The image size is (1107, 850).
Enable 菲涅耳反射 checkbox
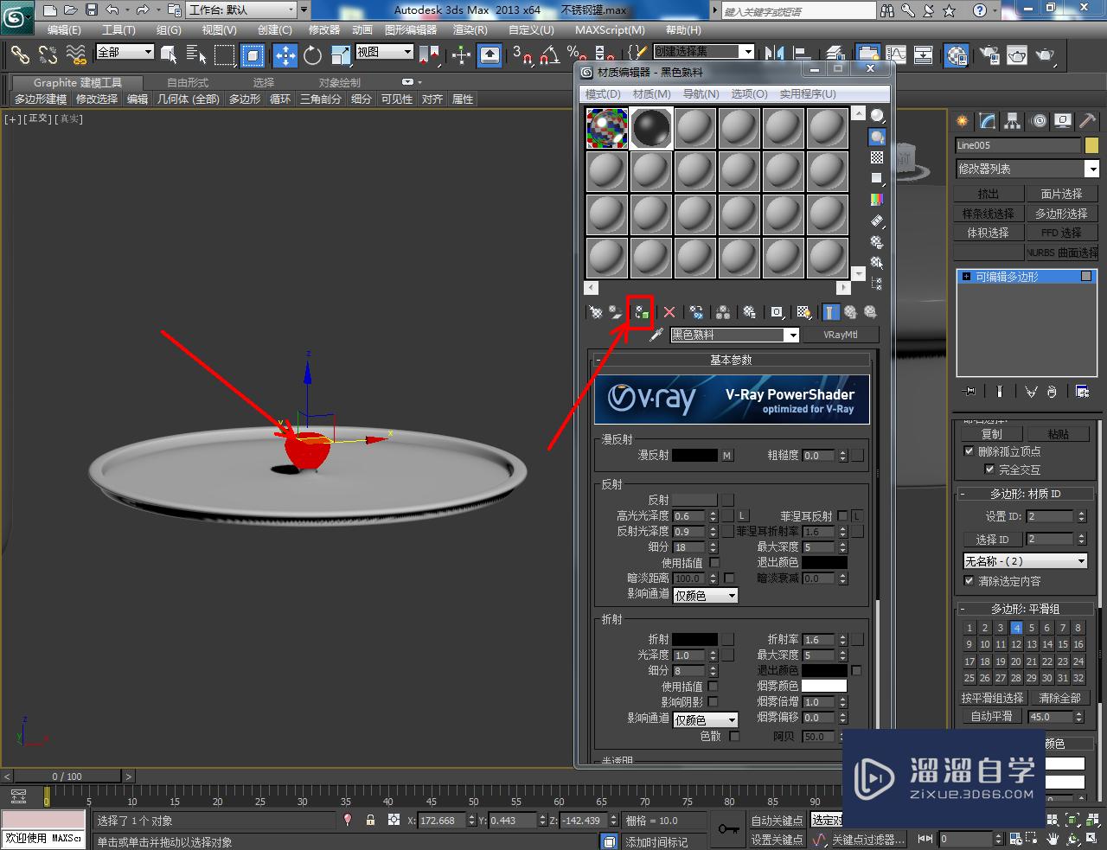coord(842,515)
